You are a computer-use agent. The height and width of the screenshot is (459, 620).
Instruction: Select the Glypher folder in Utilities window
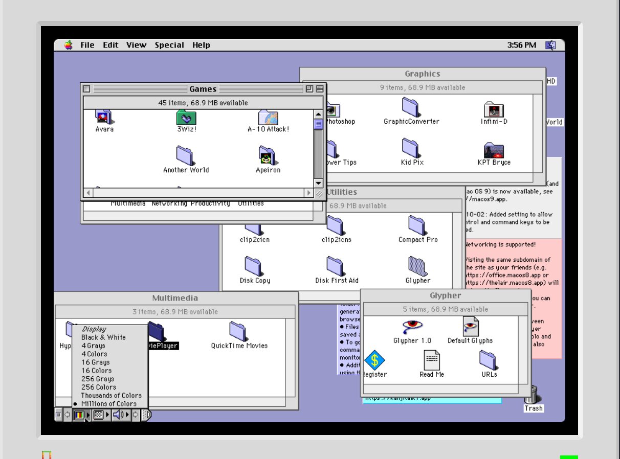coord(417,266)
